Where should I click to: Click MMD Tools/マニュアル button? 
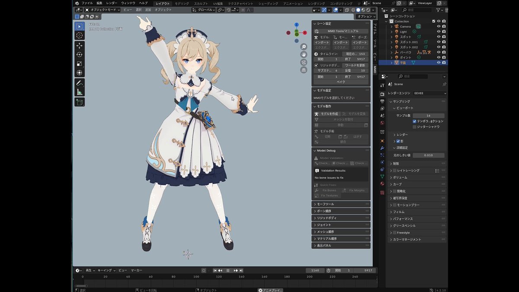coord(342,31)
